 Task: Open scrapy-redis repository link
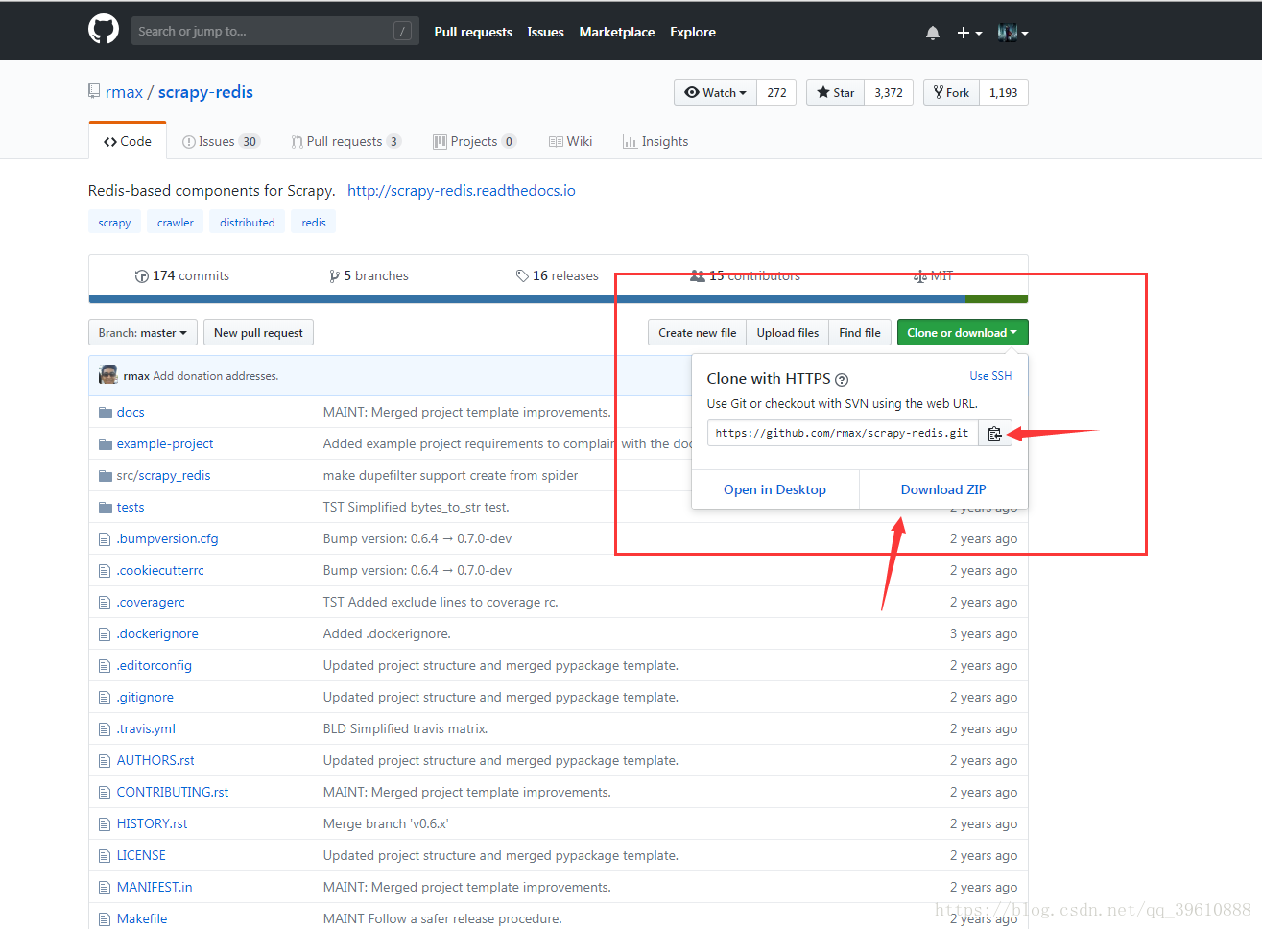(205, 92)
